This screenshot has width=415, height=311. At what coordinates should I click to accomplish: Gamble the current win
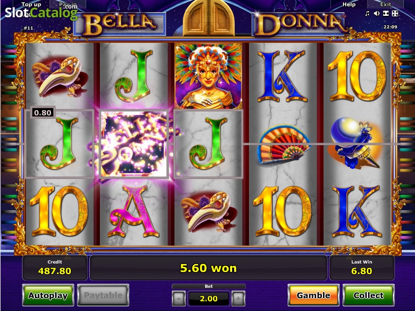313,295
